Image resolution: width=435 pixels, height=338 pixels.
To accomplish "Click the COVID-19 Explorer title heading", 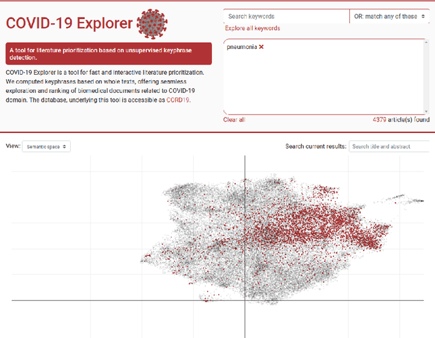I will click(x=69, y=24).
